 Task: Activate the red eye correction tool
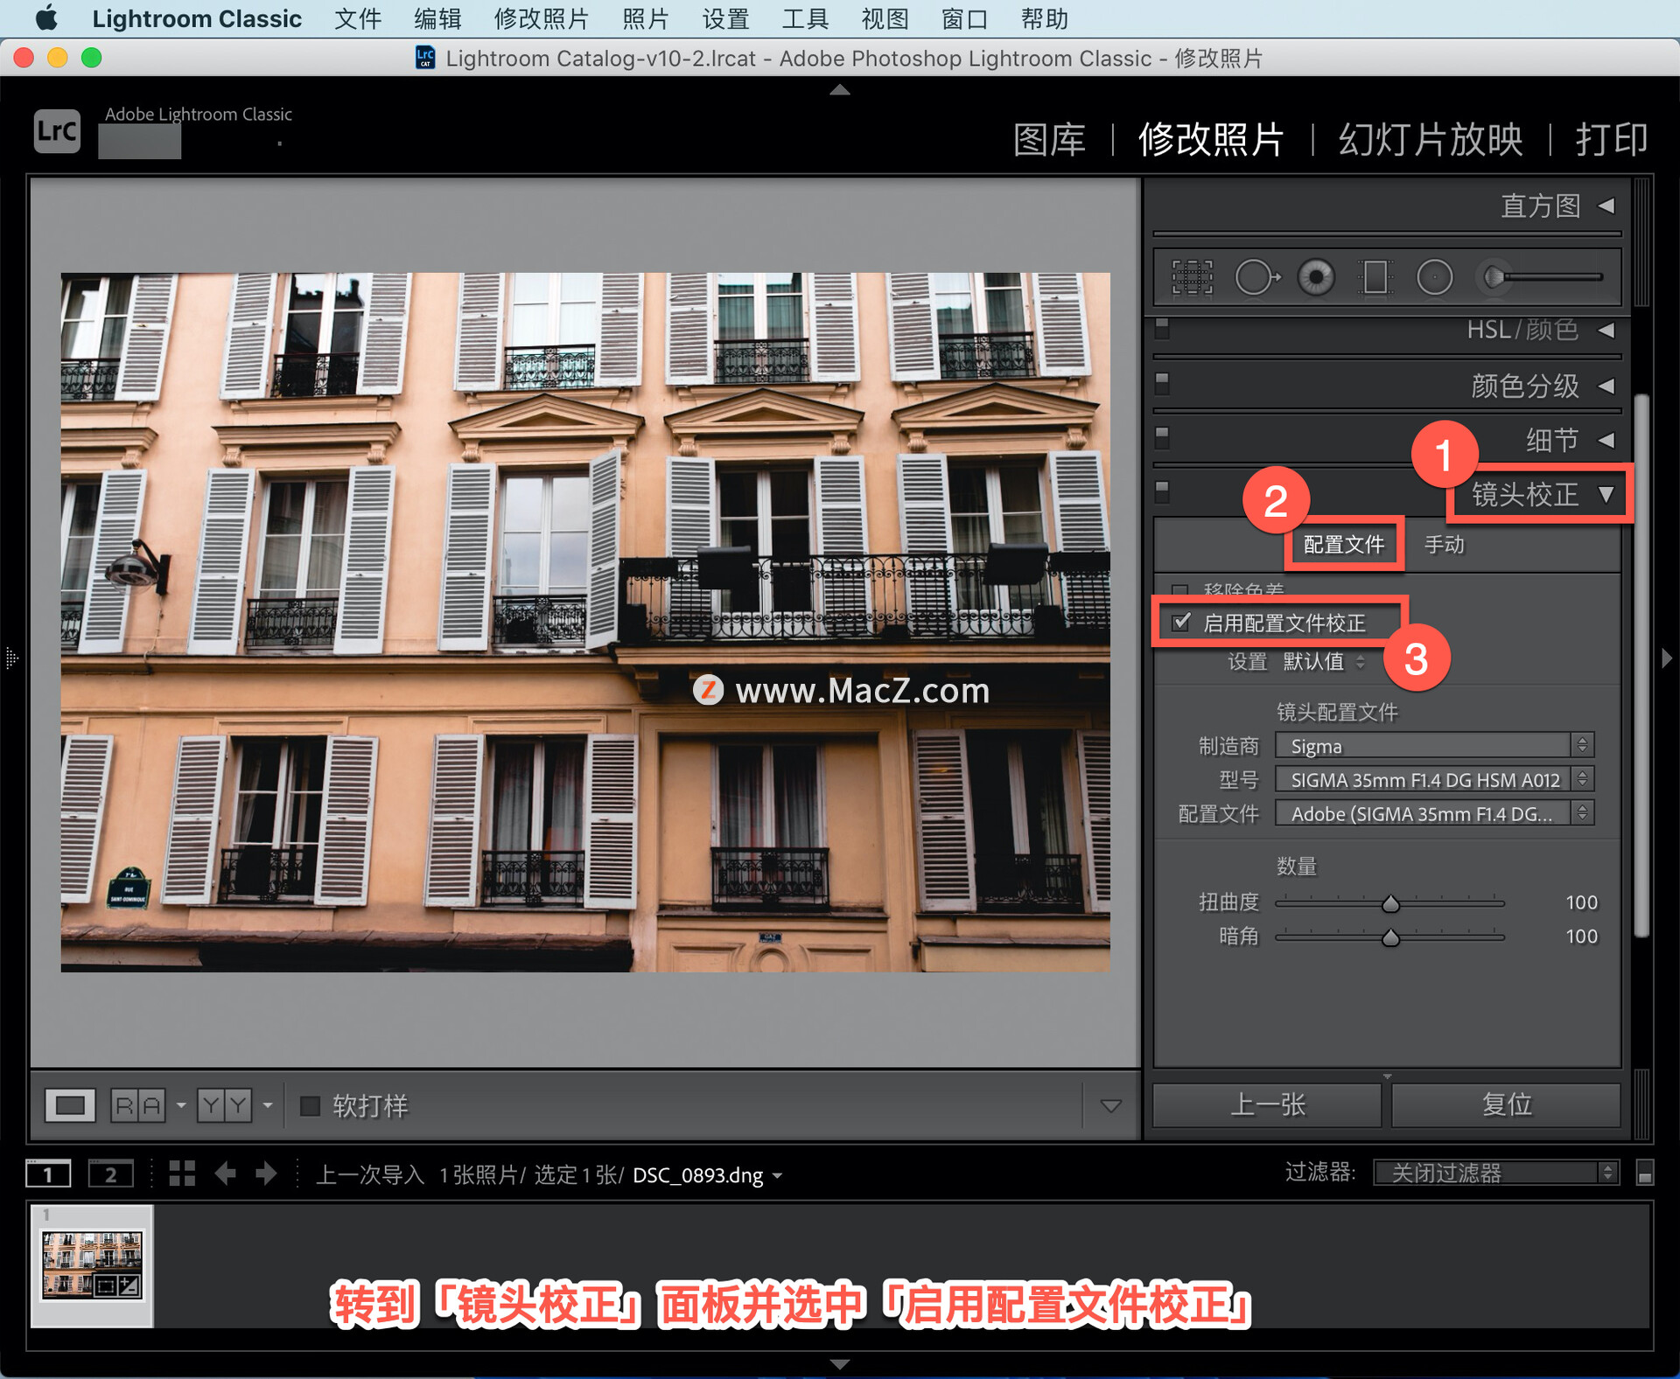click(x=1316, y=277)
